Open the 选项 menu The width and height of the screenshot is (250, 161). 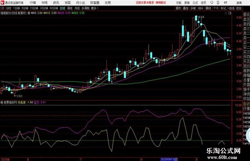(x=203, y=3)
